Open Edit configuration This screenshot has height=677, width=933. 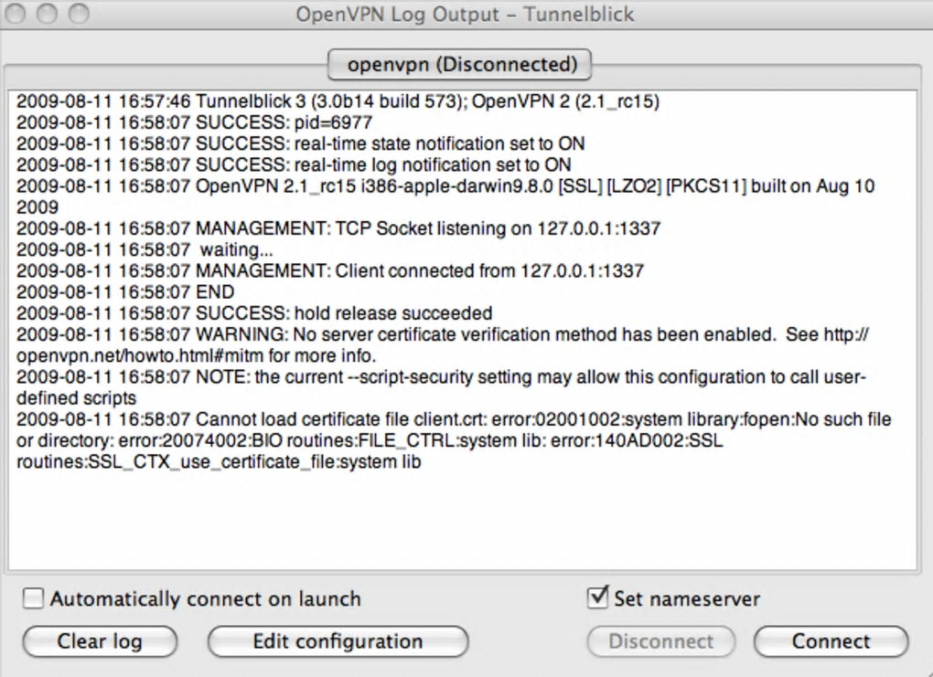pos(338,641)
